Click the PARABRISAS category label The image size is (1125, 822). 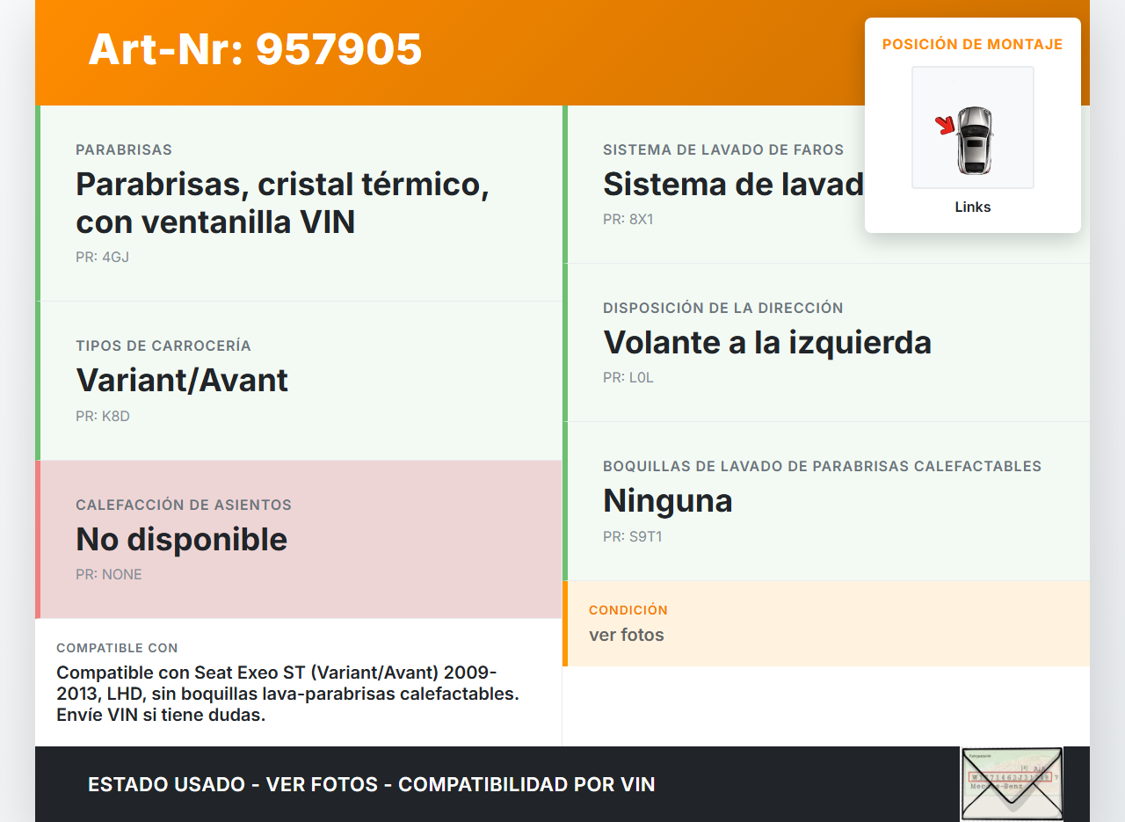pos(124,150)
